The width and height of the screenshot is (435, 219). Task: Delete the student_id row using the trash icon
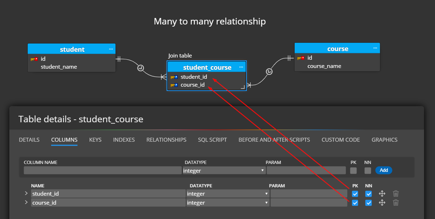tap(396, 193)
